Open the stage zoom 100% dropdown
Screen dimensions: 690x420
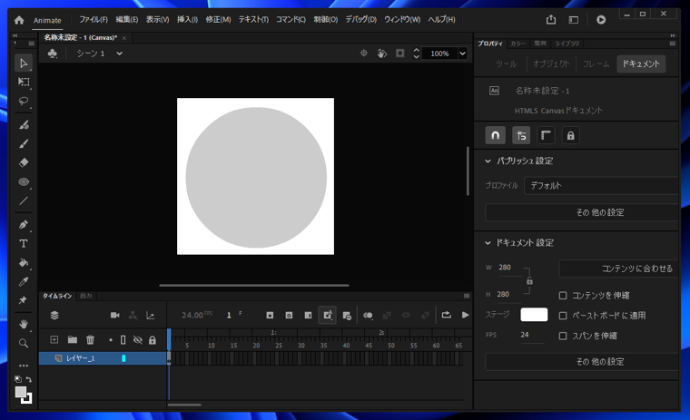462,54
